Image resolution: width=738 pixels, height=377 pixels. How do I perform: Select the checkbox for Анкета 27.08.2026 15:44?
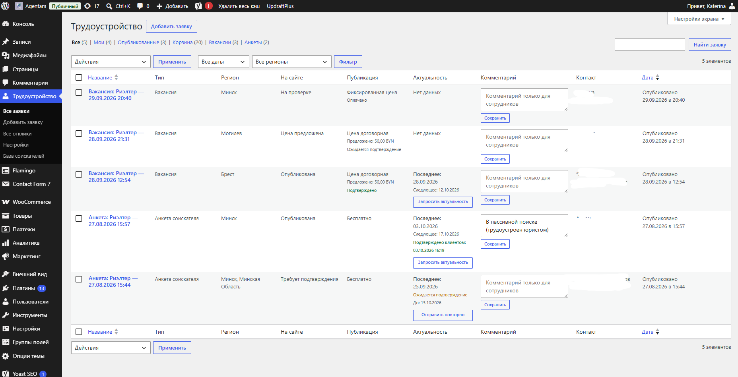[79, 279]
